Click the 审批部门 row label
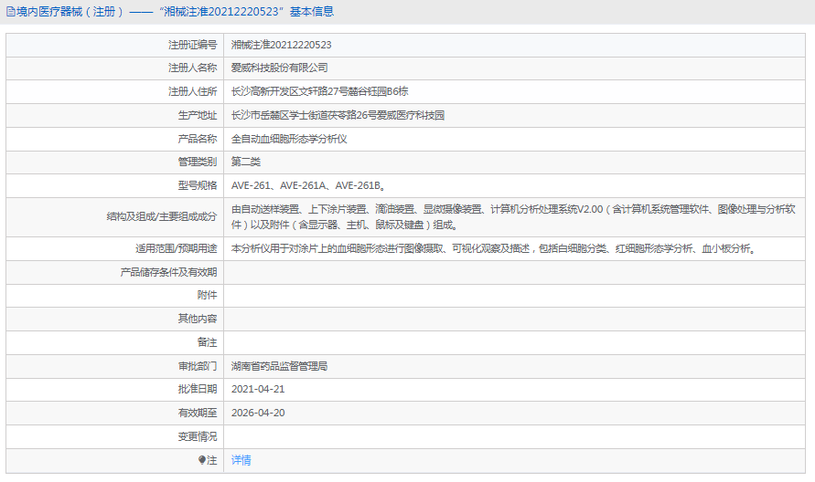The image size is (815, 482). click(198, 366)
